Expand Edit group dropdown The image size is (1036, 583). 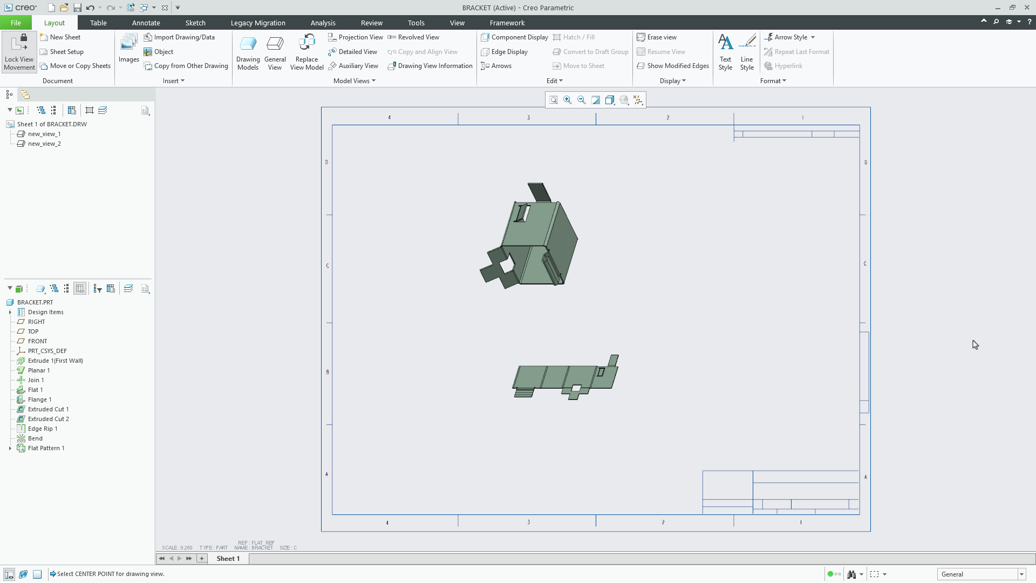point(555,81)
